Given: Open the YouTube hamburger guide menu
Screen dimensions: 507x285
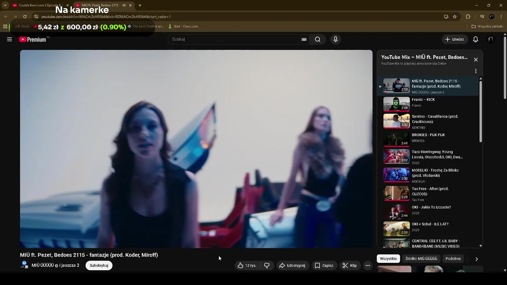Looking at the screenshot, I should coord(10,39).
